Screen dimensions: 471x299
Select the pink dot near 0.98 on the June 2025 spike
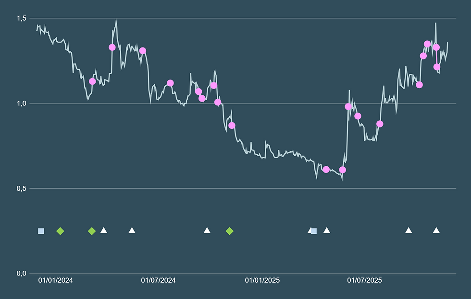(x=348, y=107)
